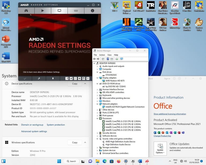Viewport: 206px width, 165px height.
Task: Open the Action menu in Device Manager
Action: tap(102, 55)
